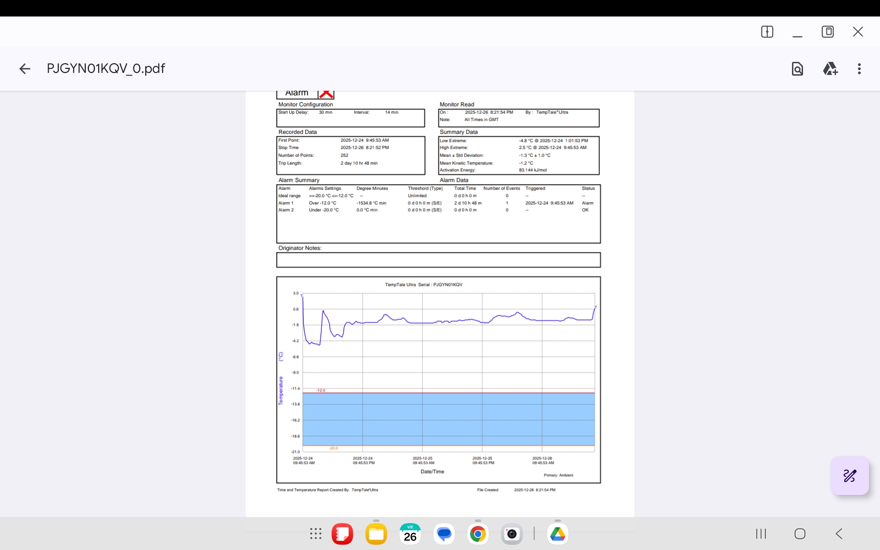Tap the empty Originator Notes field
The image size is (880, 550).
pyautogui.click(x=438, y=260)
